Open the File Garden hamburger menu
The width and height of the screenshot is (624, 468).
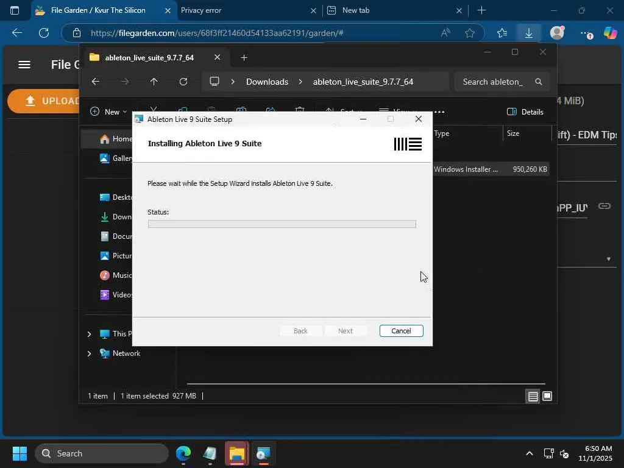pos(24,65)
